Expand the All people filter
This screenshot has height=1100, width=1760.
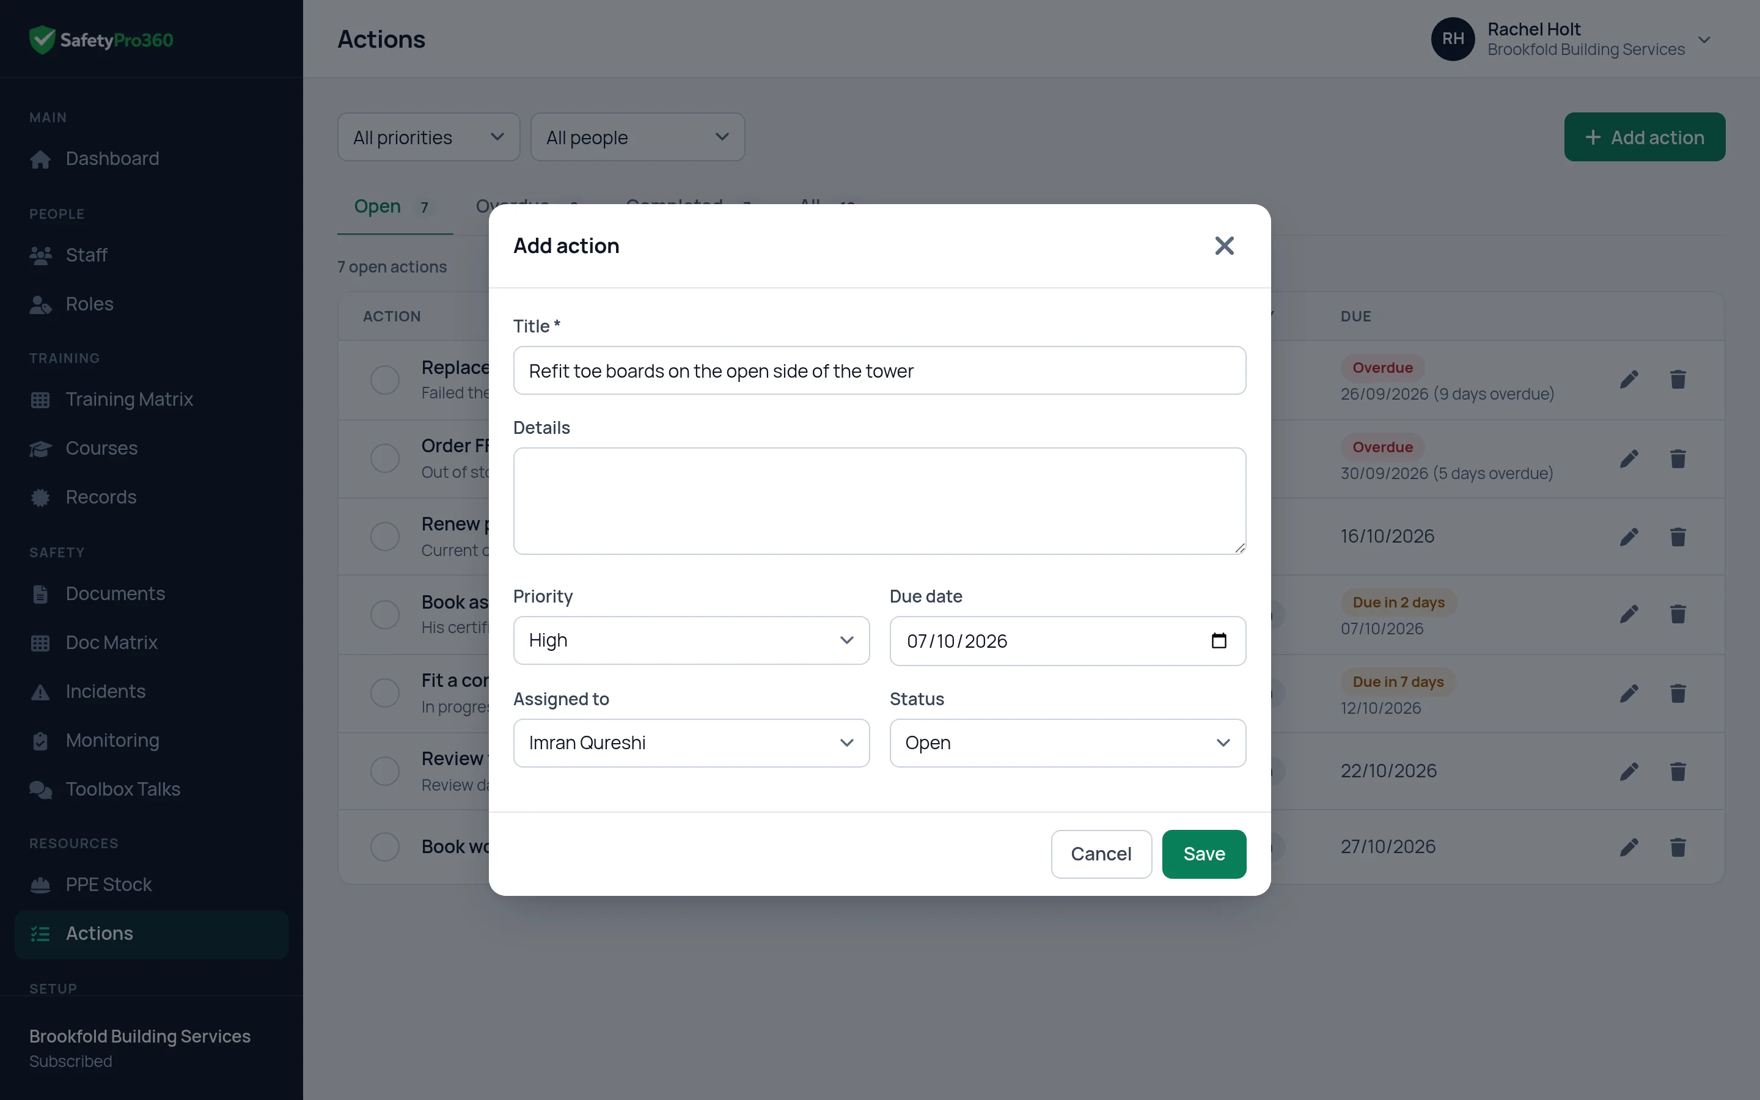pyautogui.click(x=637, y=137)
